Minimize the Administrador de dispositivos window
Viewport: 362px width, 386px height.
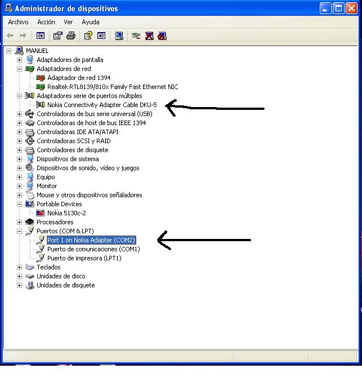tap(325, 8)
